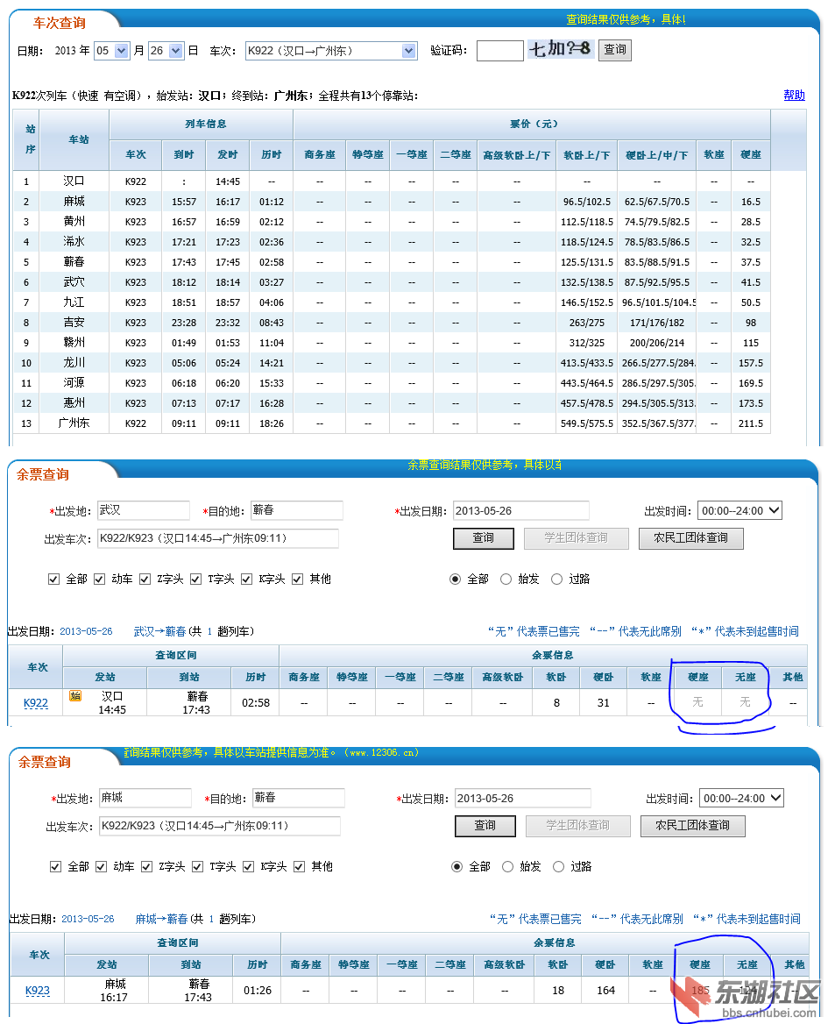Image resolution: width=828 pixels, height=1024 pixels.
Task: Click duration 02:58 in 武汉 results
Action: [256, 703]
